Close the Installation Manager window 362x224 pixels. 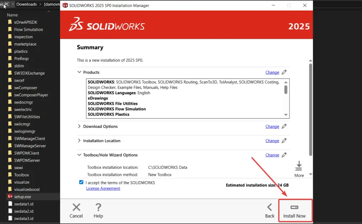(305, 5)
